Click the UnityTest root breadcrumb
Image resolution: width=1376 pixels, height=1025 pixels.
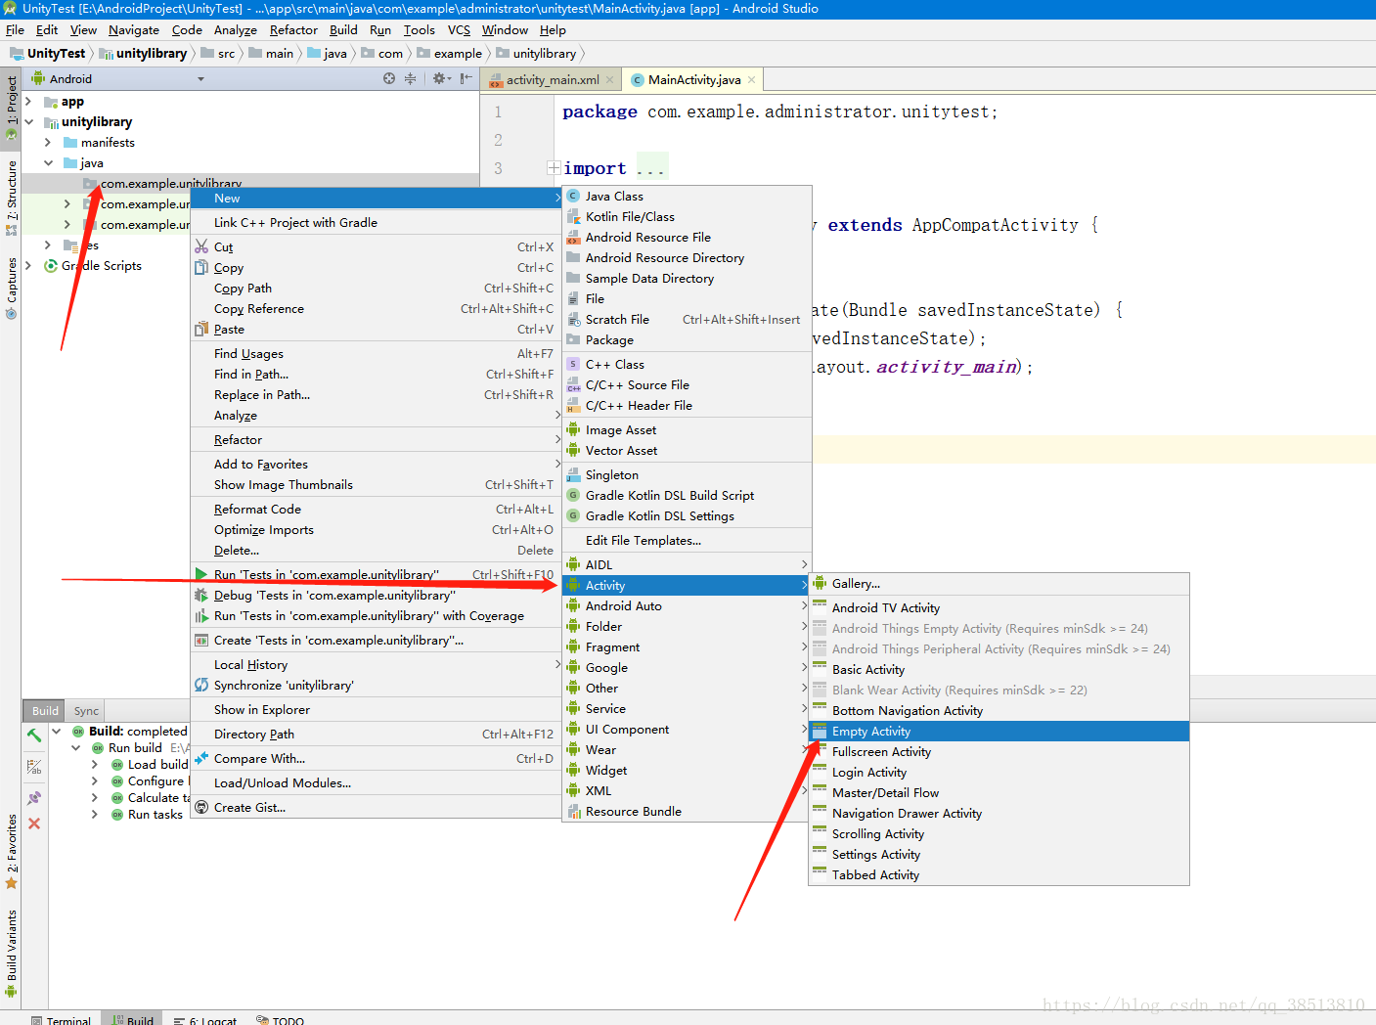[x=48, y=54]
